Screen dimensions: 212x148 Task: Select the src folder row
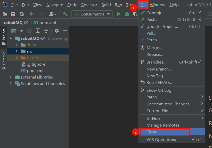pos(38,51)
